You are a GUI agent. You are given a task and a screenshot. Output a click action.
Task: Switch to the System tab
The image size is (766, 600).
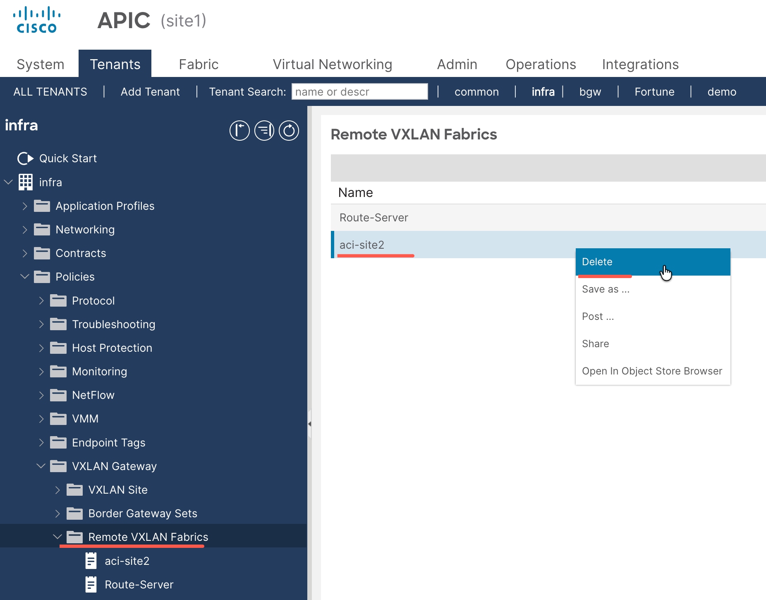[x=40, y=64]
